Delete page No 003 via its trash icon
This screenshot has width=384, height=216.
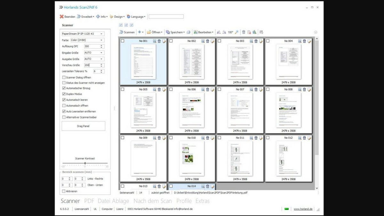pyautogui.click(x=256, y=41)
